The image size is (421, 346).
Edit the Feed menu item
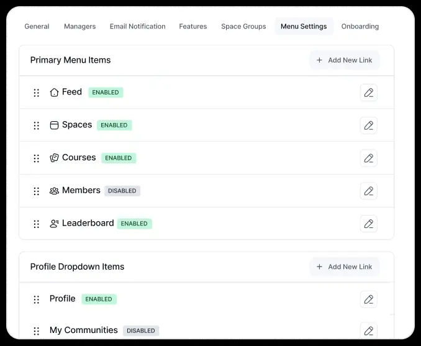tap(368, 93)
